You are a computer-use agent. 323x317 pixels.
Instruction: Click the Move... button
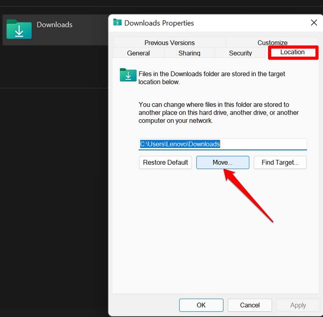[x=223, y=162]
